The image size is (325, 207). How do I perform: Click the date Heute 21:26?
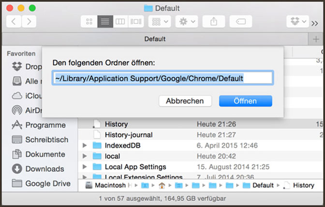click(216, 124)
